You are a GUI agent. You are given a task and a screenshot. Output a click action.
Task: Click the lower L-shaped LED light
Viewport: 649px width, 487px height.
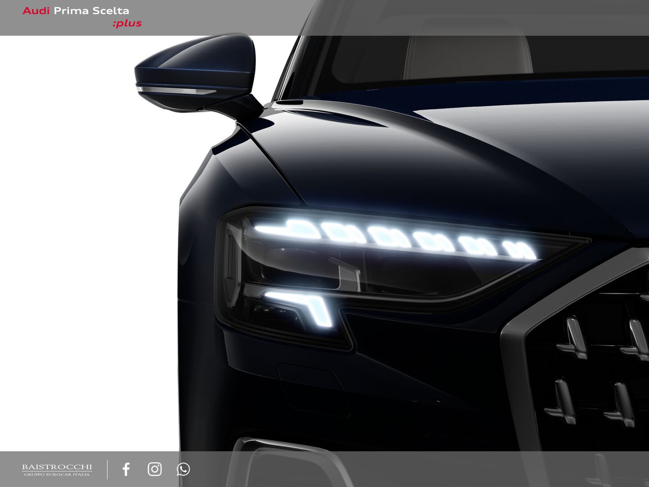[308, 304]
